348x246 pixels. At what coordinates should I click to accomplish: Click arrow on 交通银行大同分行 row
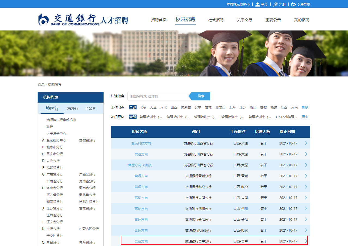pos(306,198)
